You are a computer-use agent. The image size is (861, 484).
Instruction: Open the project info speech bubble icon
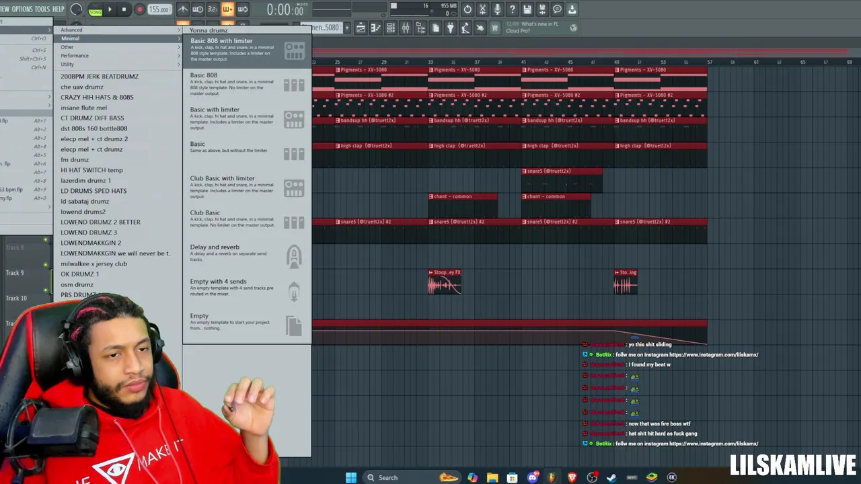pyautogui.click(x=557, y=9)
